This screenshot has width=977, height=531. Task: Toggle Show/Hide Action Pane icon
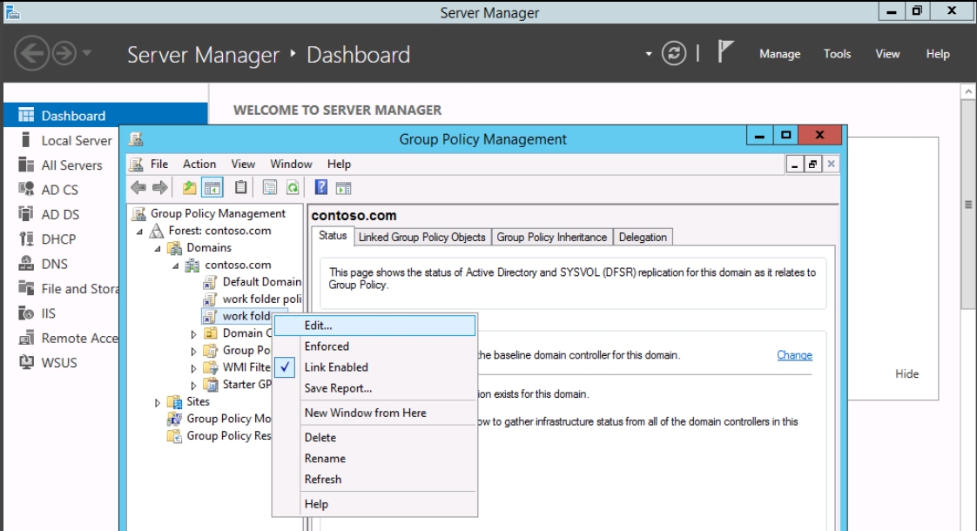click(343, 188)
